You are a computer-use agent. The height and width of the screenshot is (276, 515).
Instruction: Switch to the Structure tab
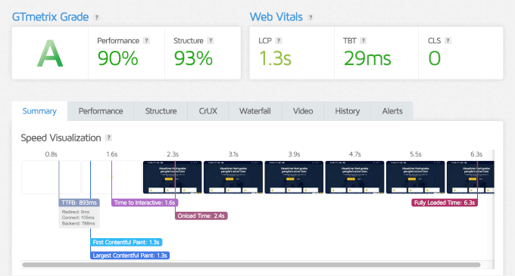click(x=161, y=111)
